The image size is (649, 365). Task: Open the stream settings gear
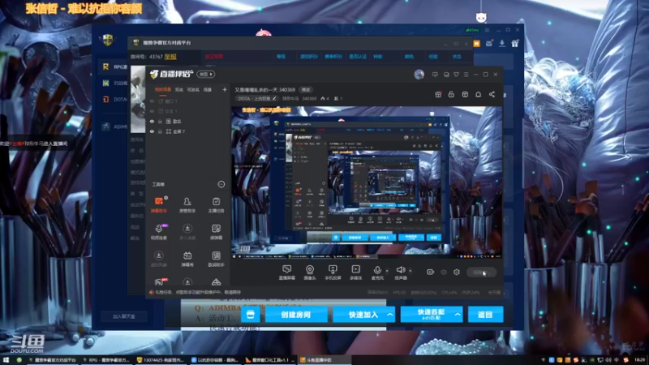click(x=457, y=272)
